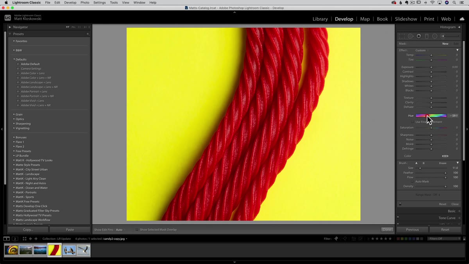
Task: Collapse the Presets panel
Action: [x=10, y=34]
